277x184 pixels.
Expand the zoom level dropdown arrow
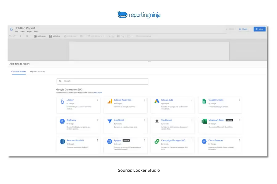click(x=30, y=36)
